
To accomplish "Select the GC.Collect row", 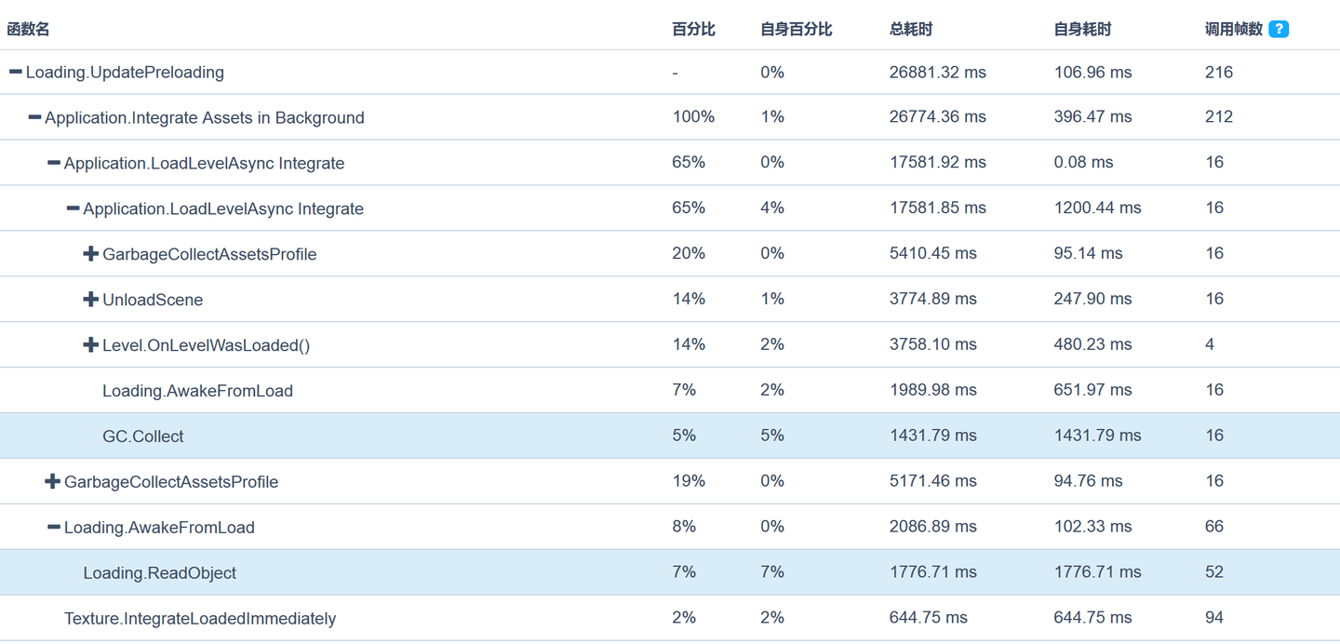I will tap(143, 436).
